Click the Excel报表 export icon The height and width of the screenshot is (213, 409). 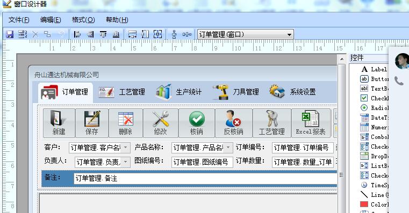coord(311,123)
